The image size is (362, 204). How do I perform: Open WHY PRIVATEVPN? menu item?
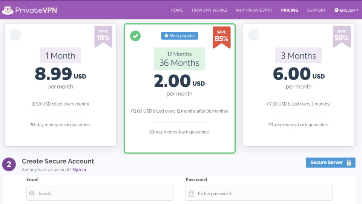pos(254,10)
